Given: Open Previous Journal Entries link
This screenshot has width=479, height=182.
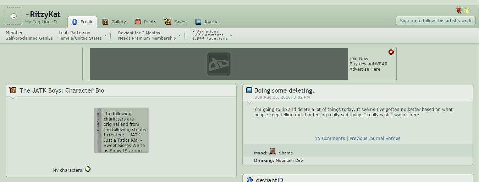Looking at the screenshot, I should coord(375,139).
